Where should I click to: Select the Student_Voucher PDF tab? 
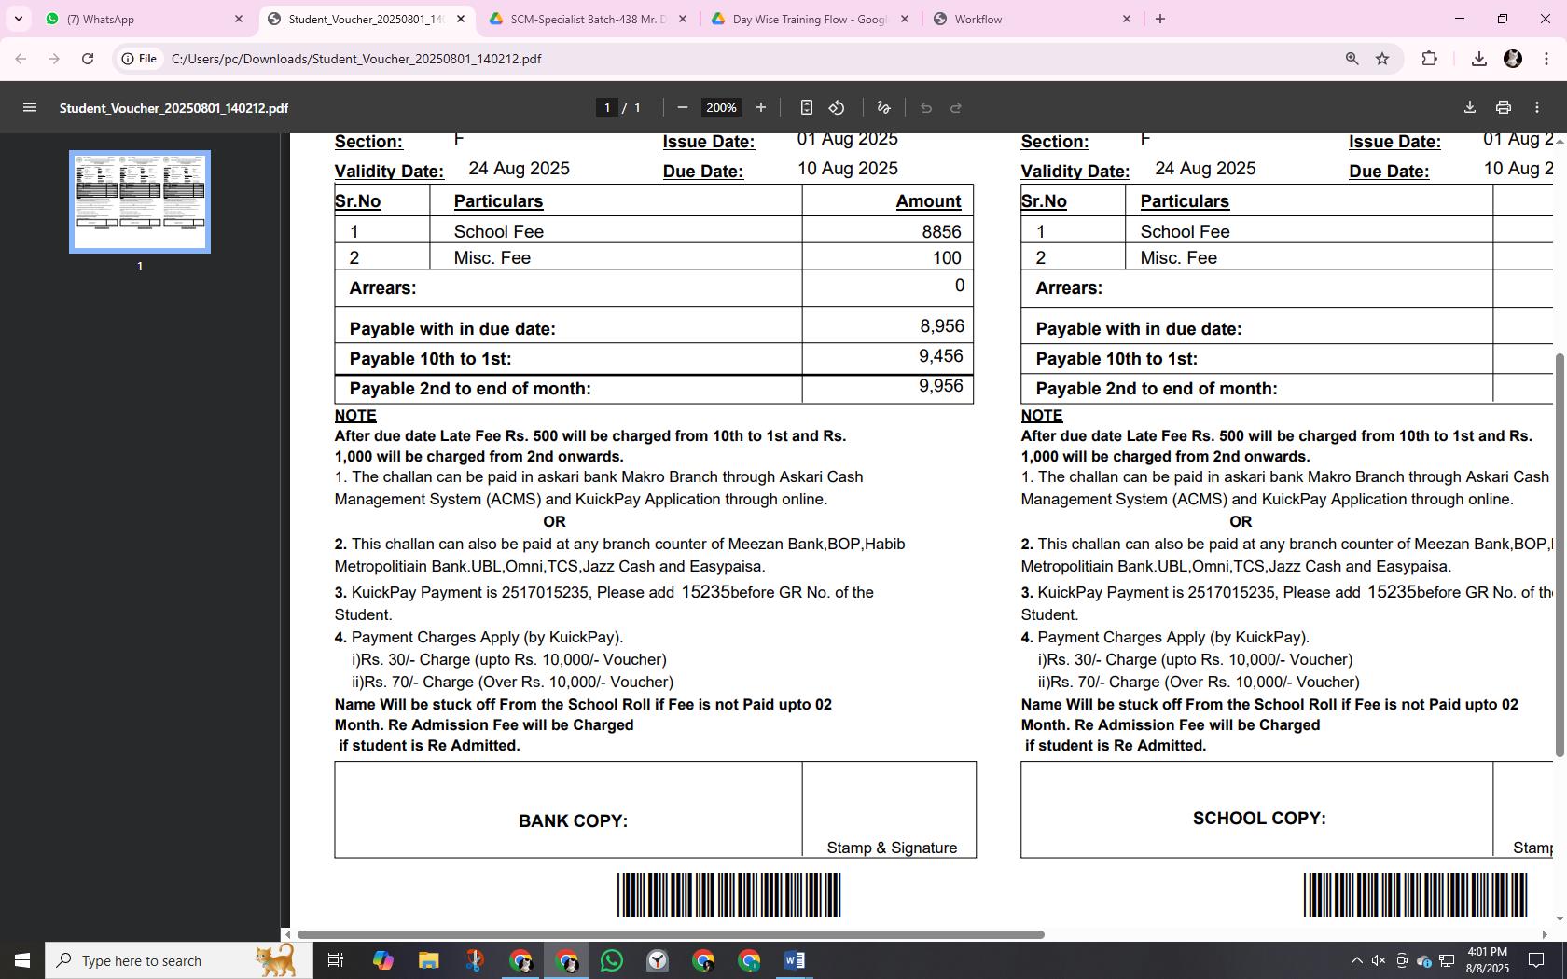coord(366,19)
